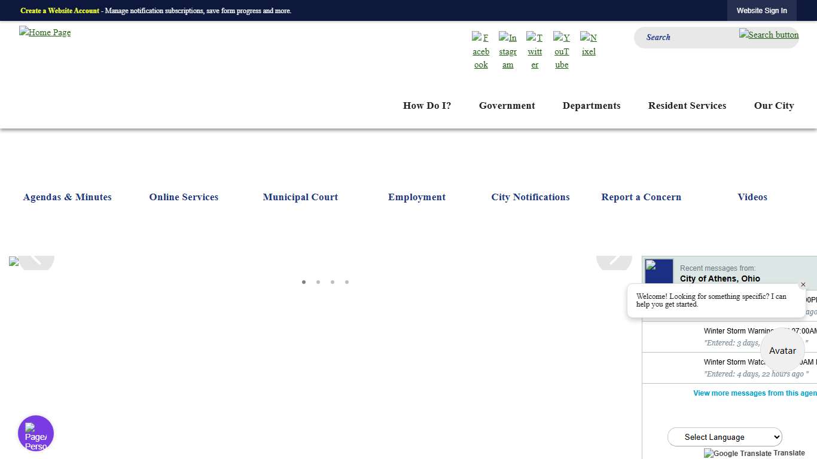Click into the Search text field
817x459 pixels.
tap(688, 37)
